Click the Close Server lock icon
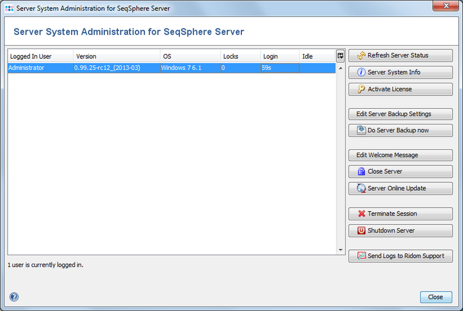The height and width of the screenshot is (311, 463). (361, 171)
